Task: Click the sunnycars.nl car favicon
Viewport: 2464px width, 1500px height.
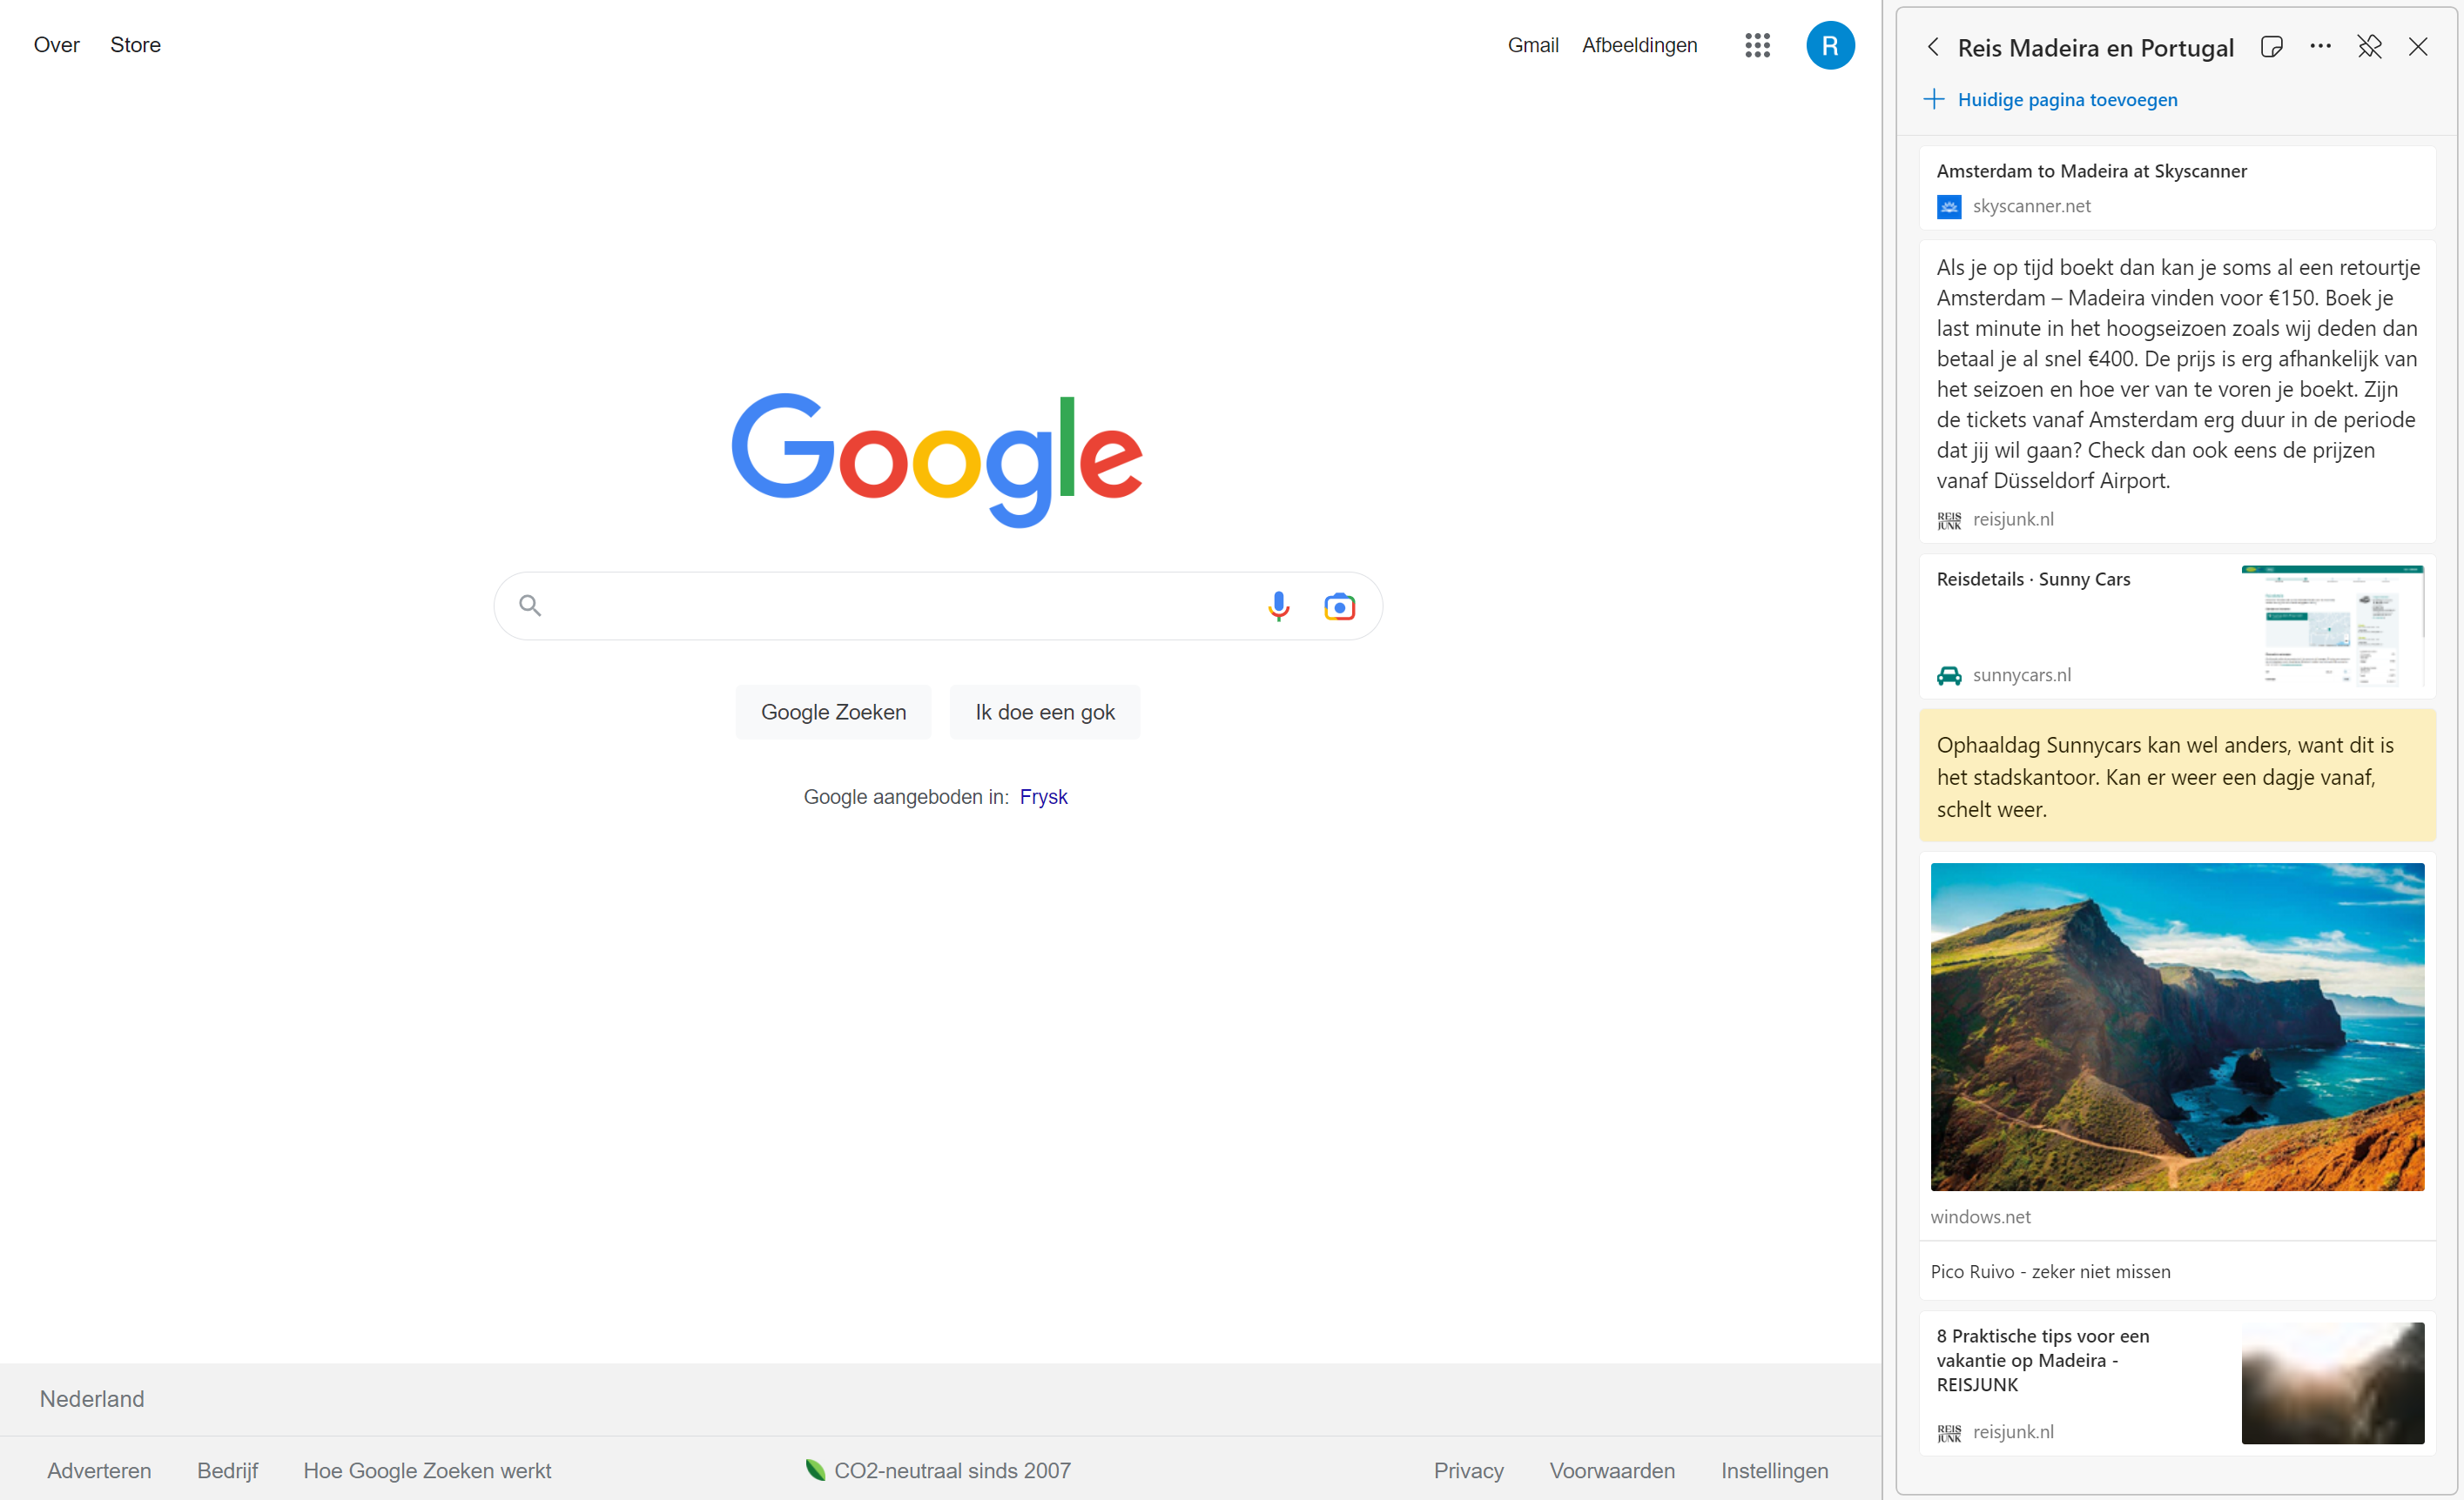Action: (1949, 675)
